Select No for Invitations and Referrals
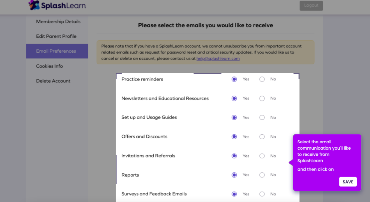 262,156
